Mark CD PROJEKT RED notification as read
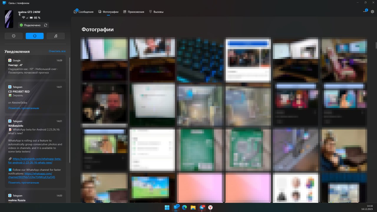377x212 pixels. pyautogui.click(x=24, y=108)
